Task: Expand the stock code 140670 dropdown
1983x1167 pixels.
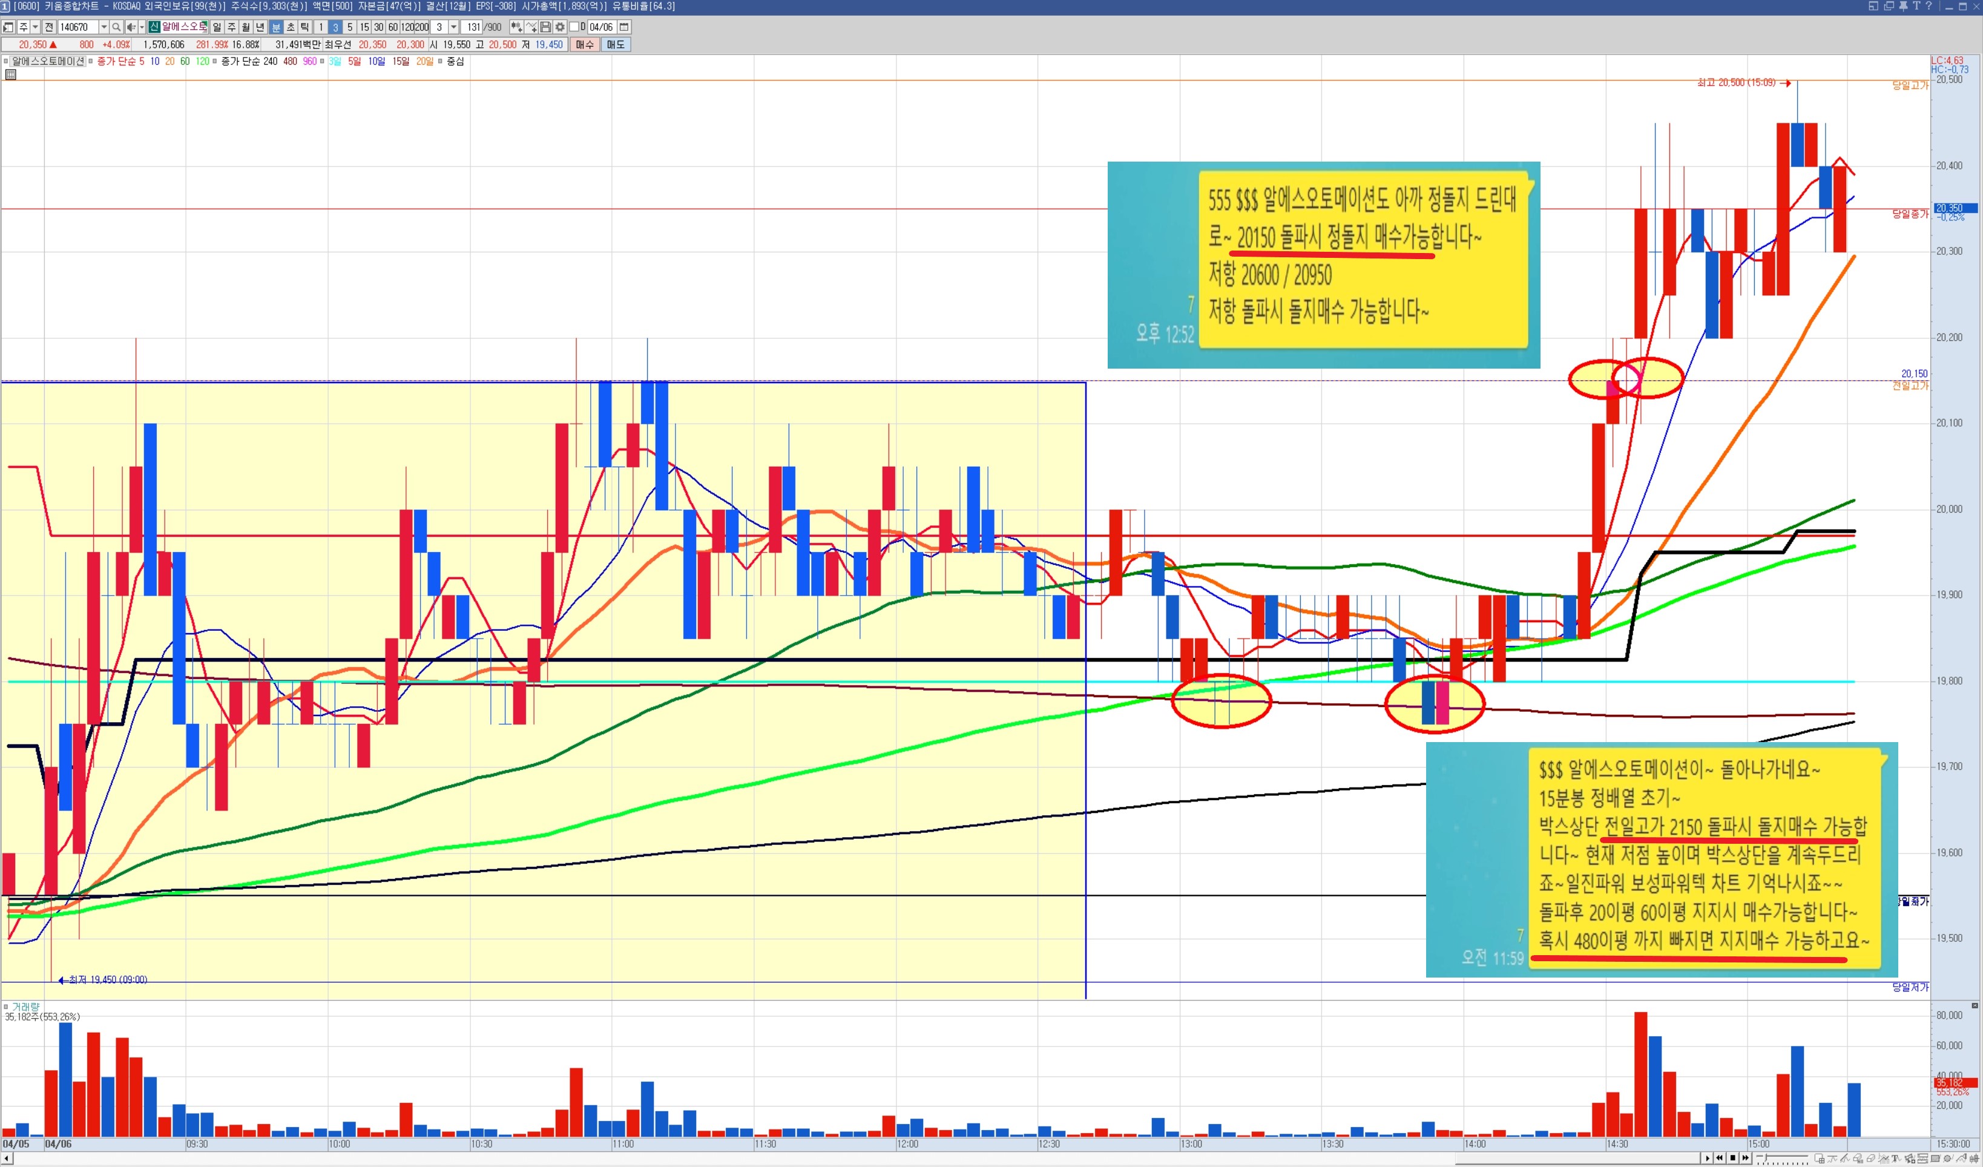Action: pos(104,28)
